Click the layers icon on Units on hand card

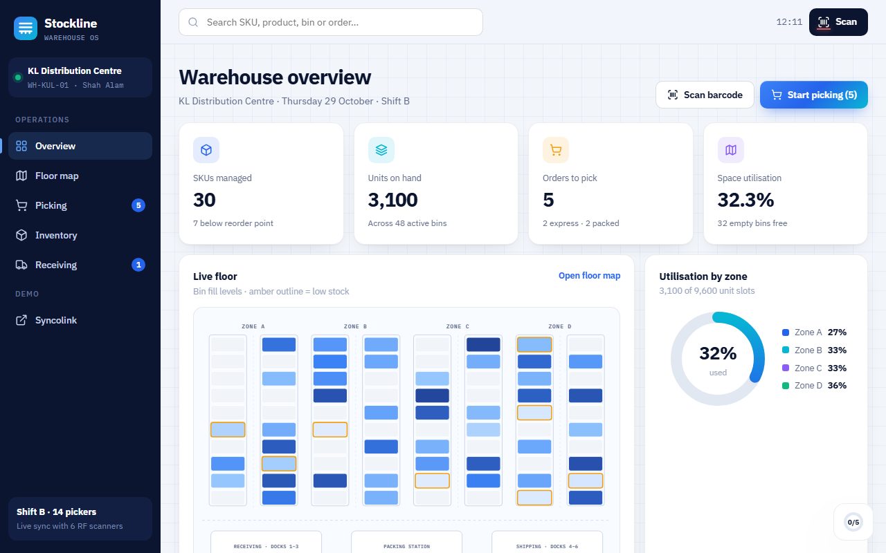click(x=381, y=150)
